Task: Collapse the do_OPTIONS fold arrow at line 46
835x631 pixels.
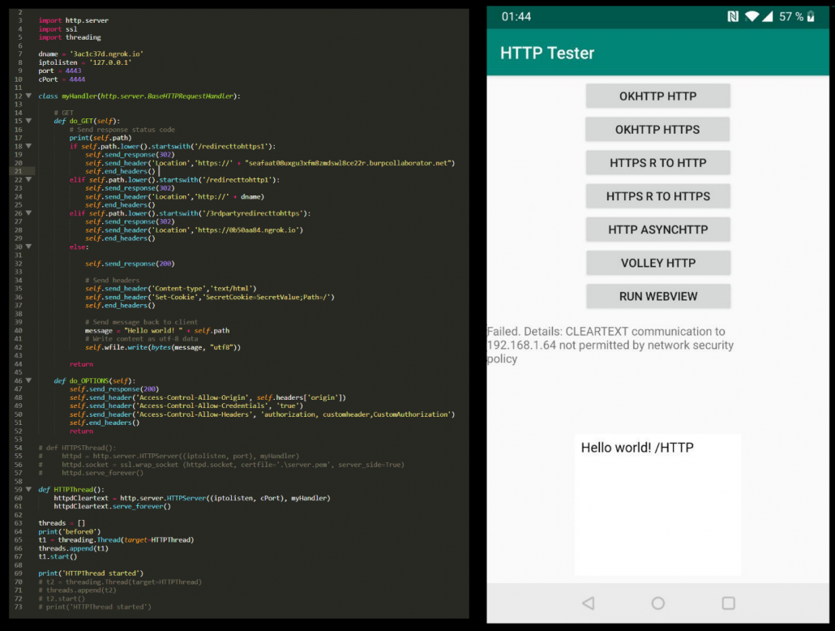Action: [28, 380]
